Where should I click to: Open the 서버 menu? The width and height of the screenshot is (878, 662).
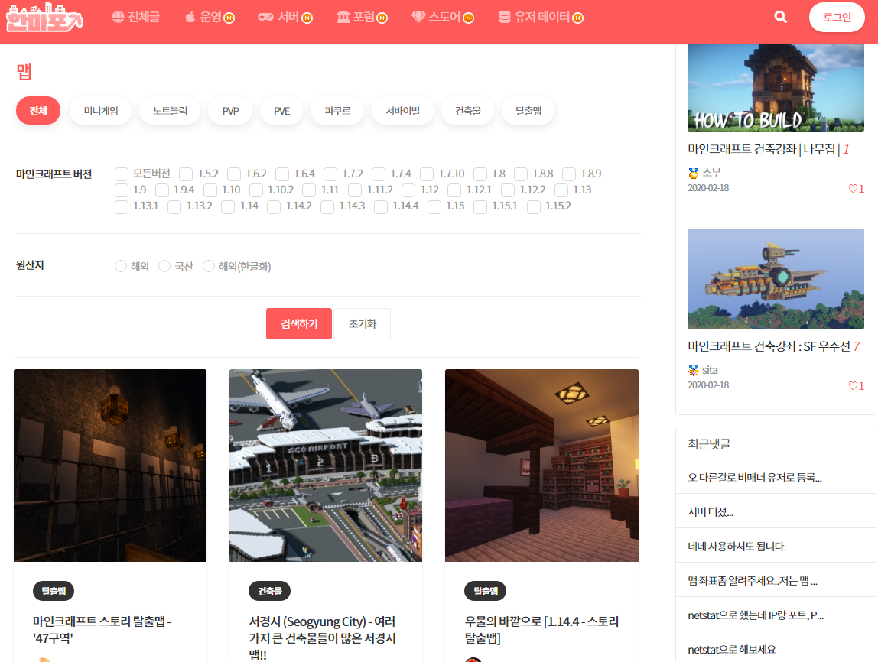285,18
